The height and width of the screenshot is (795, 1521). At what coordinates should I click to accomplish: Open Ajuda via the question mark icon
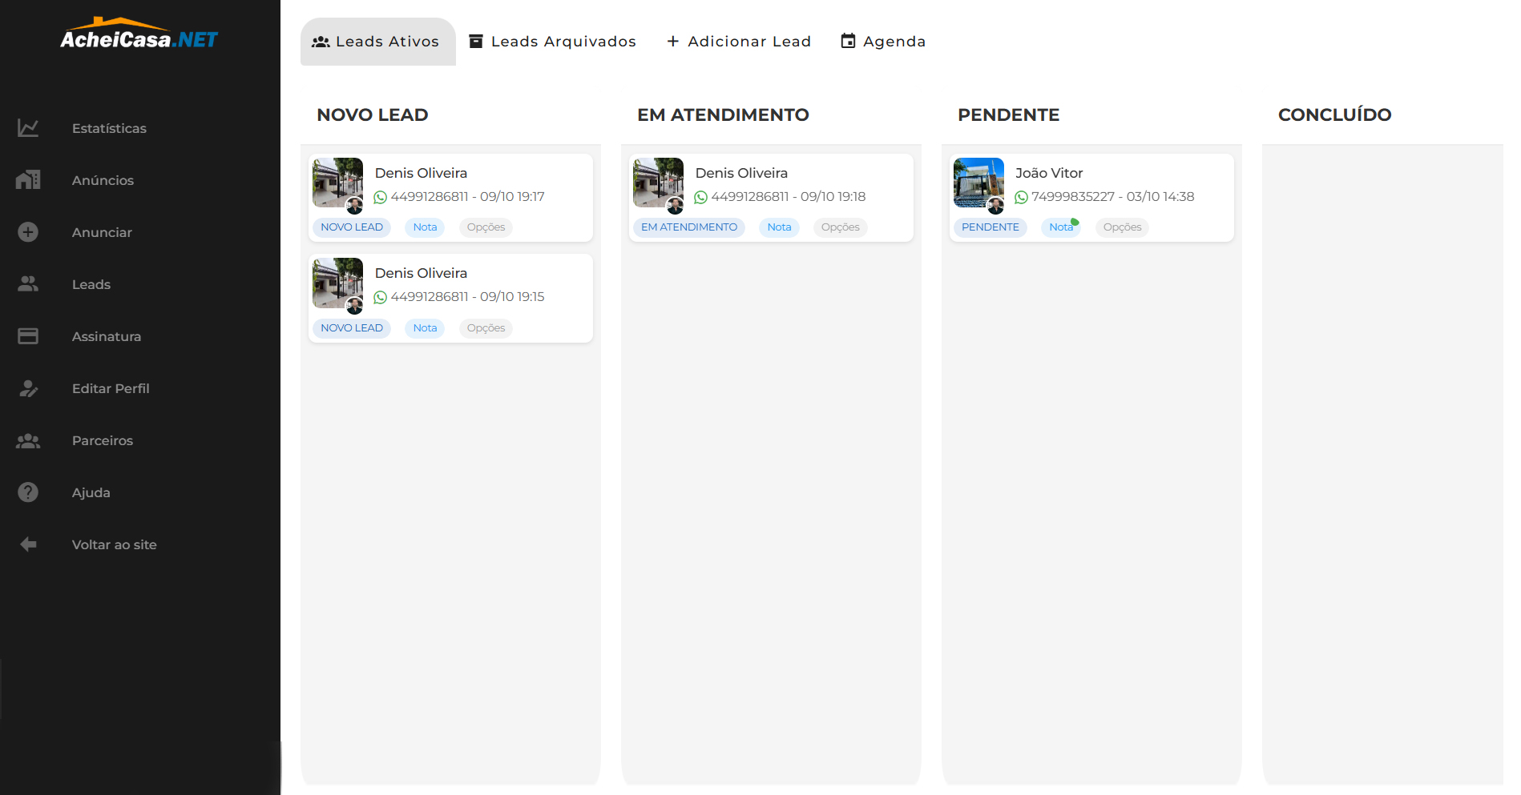28,492
